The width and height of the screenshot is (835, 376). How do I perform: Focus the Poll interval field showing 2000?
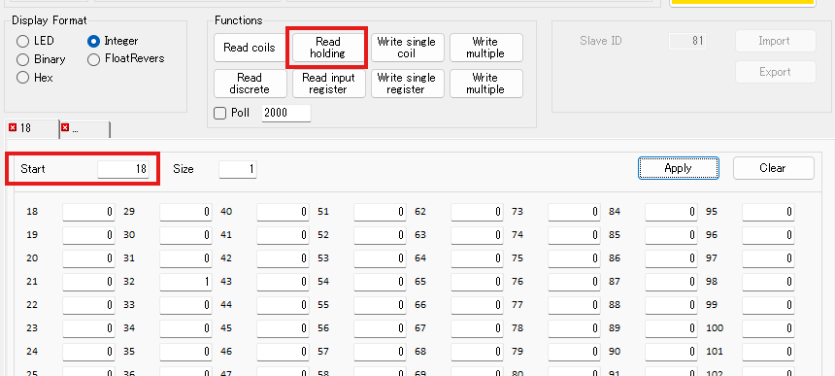(x=286, y=114)
